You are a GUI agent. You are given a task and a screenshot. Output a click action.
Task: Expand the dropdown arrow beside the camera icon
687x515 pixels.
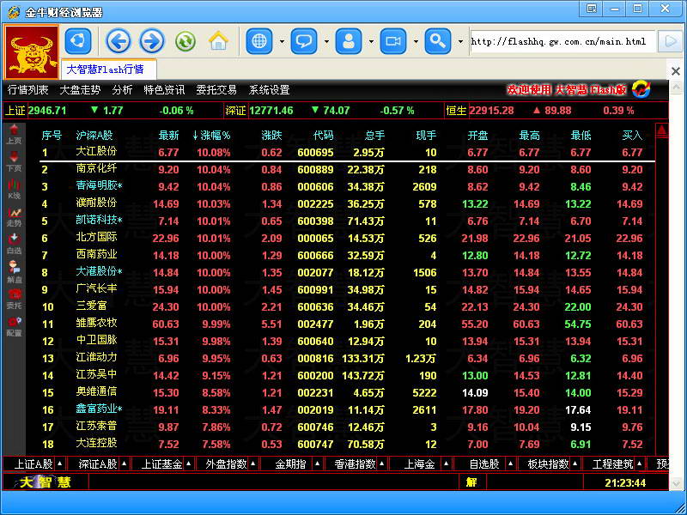416,41
